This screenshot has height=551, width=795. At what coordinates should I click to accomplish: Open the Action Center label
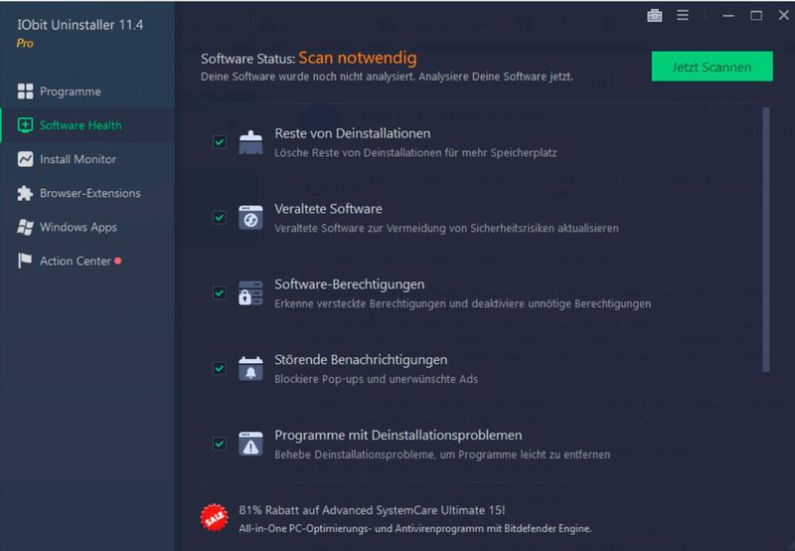point(76,261)
